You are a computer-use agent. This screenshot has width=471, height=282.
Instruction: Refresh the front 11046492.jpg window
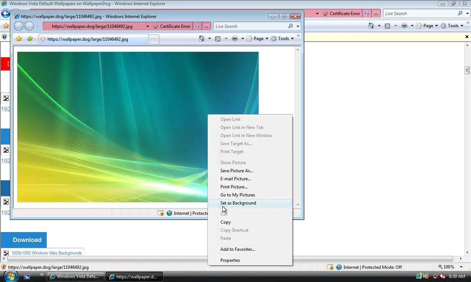198,26
